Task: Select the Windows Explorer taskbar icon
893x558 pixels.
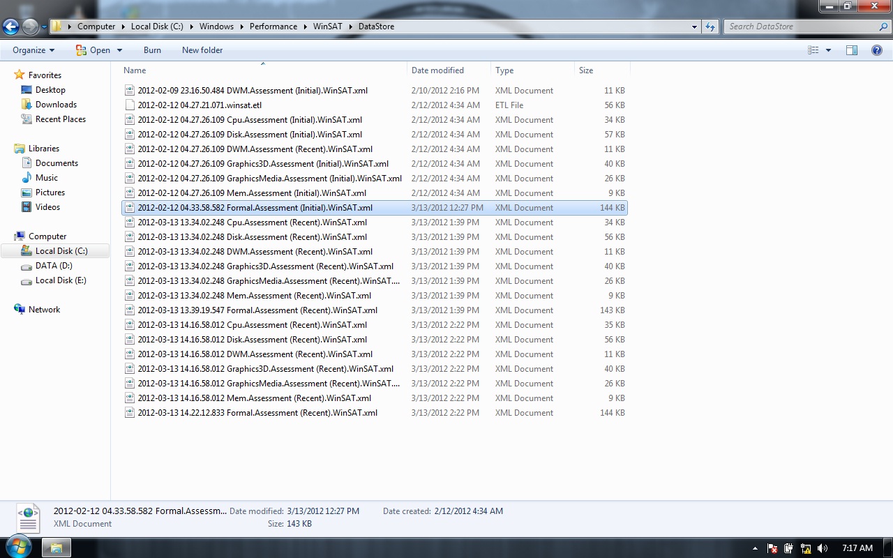Action: 55,548
